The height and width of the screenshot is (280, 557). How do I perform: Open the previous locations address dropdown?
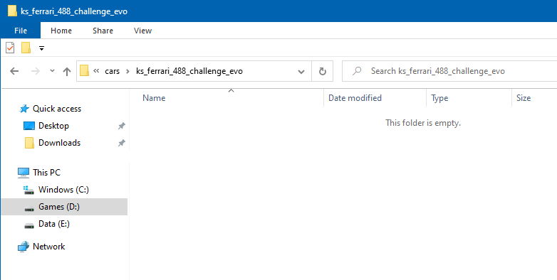click(x=301, y=71)
